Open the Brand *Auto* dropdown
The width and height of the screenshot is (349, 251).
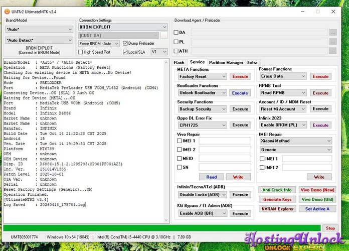(39, 29)
